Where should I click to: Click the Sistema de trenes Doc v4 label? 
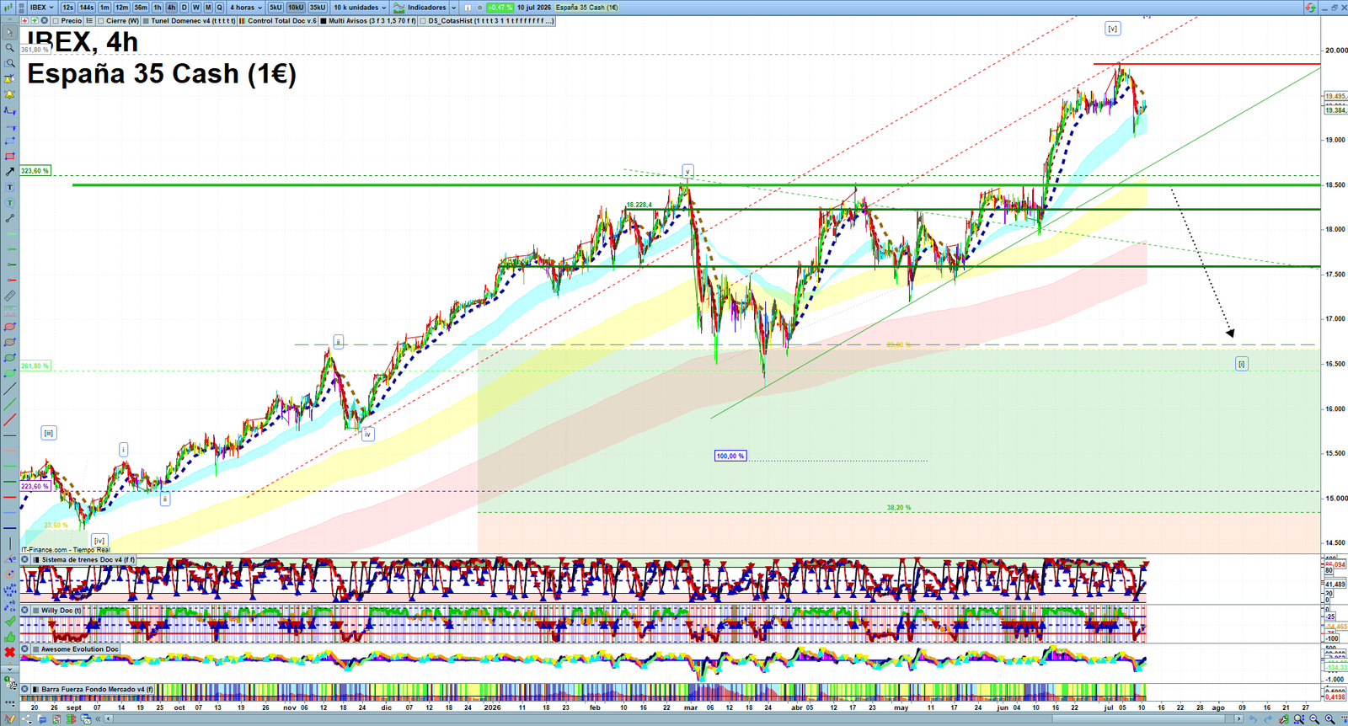click(x=88, y=559)
